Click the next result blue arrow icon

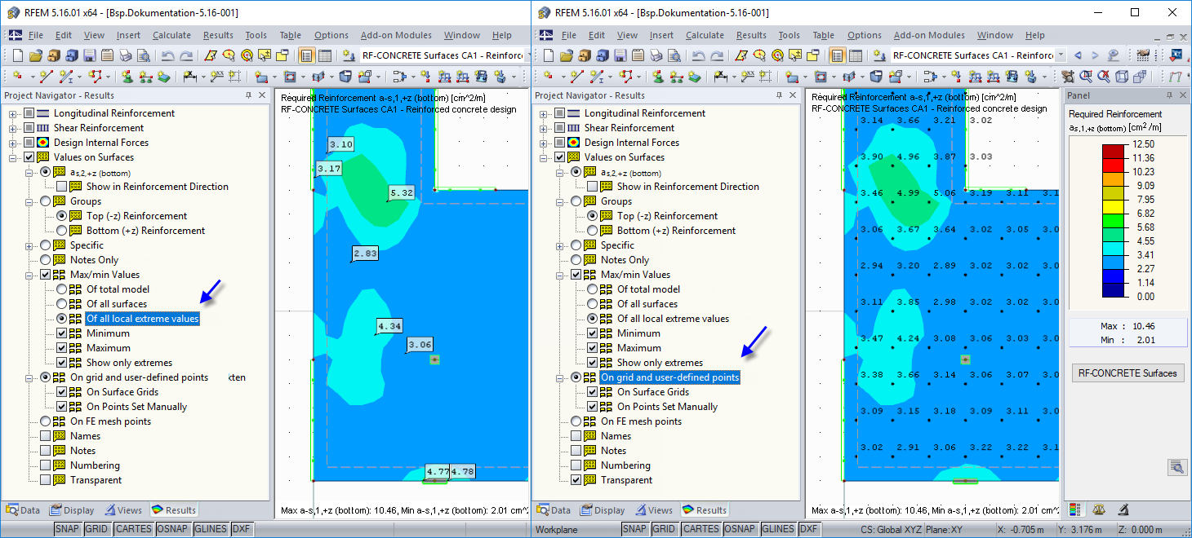pyautogui.click(x=1096, y=55)
